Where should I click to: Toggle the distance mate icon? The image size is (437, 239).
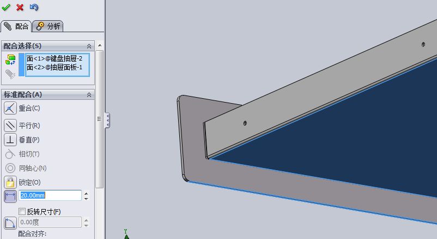[x=10, y=196]
